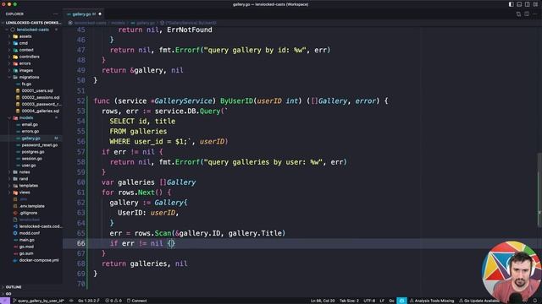Image resolution: width=542 pixels, height=304 pixels.
Task: Open the .env.template file
Action: click(32, 206)
